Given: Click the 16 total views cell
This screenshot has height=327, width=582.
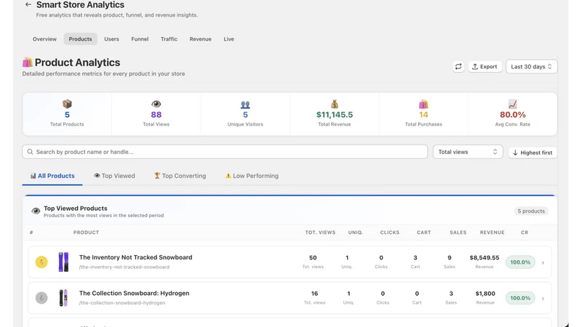Looking at the screenshot, I should click(x=314, y=294).
